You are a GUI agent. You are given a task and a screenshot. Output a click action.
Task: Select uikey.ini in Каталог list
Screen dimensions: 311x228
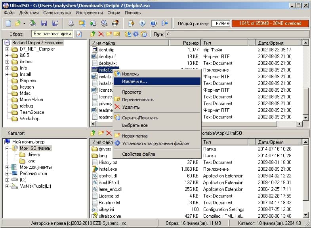click(x=106, y=209)
